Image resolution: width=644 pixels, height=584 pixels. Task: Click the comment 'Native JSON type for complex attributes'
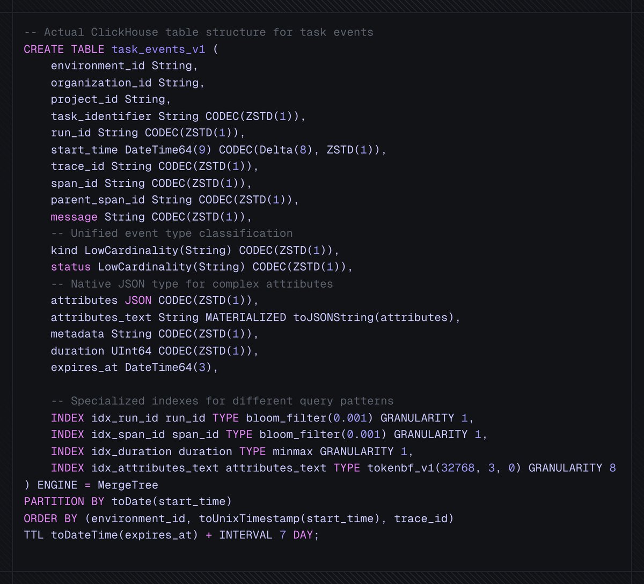192,283
